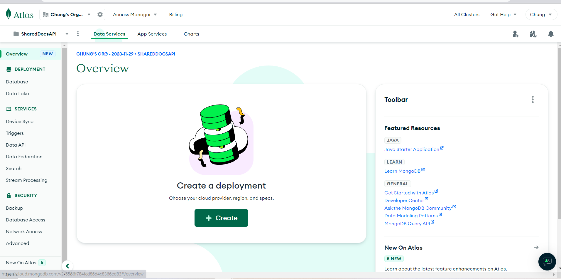Collapse sidebar with the chevron button

coord(67,266)
